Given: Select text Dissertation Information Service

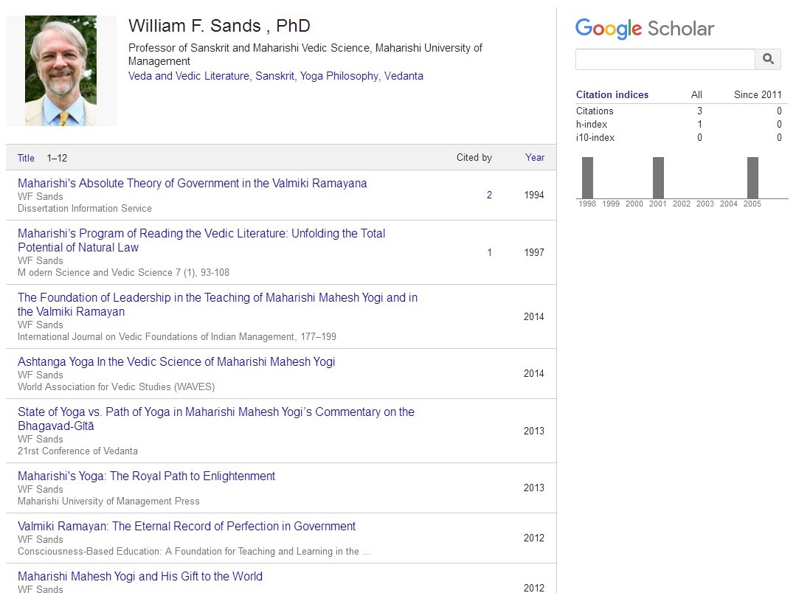Looking at the screenshot, I should tap(85, 208).
